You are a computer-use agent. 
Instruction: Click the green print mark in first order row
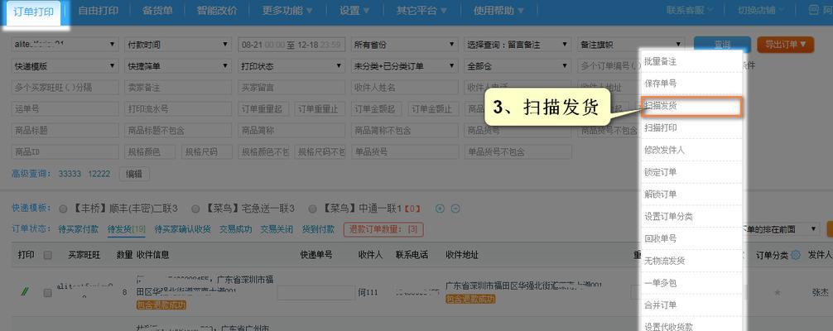click(23, 291)
